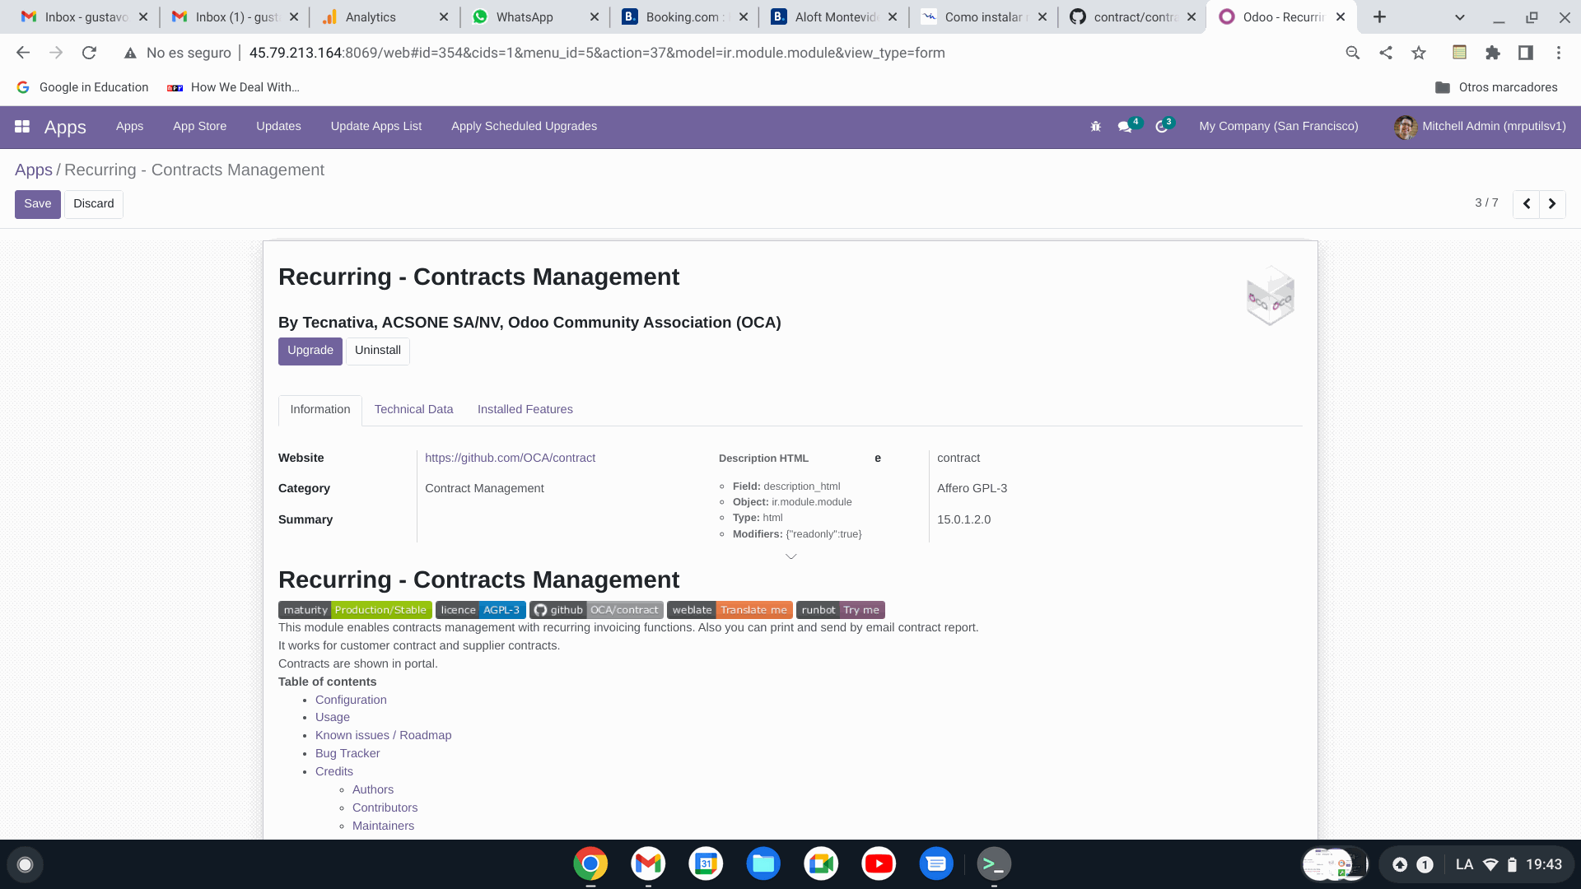Open App Store menu
1581x889 pixels.
(x=199, y=127)
